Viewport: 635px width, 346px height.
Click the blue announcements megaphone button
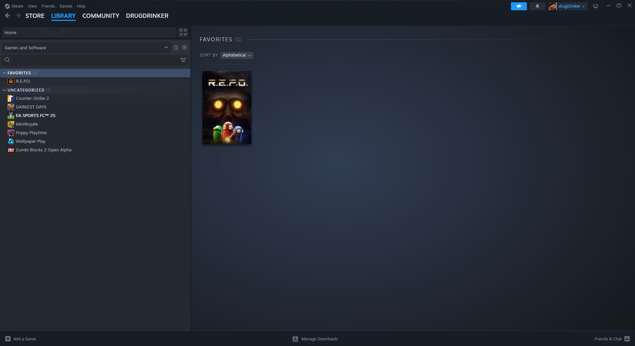[519, 6]
